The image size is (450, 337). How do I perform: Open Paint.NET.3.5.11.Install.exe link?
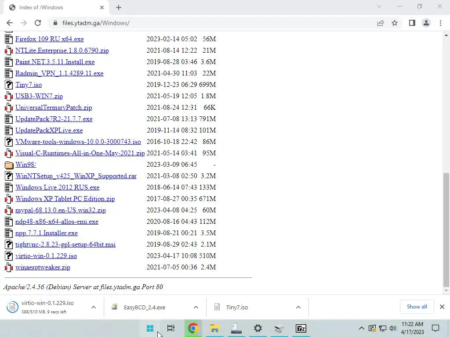point(55,62)
